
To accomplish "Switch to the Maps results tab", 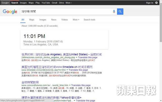I will coord(32,20).
